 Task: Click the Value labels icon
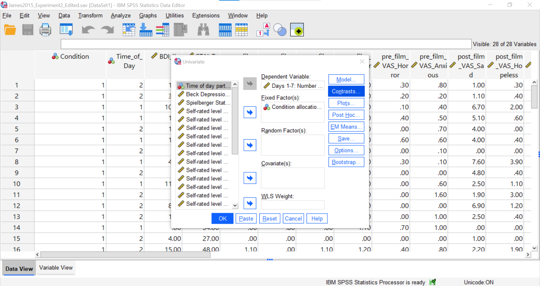tap(264, 30)
